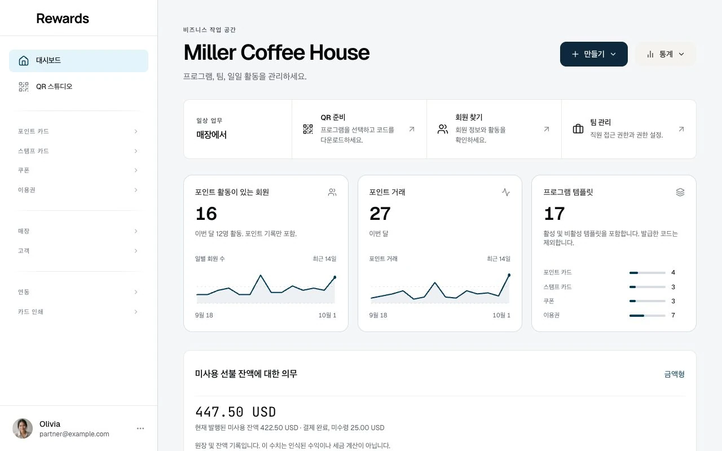Click the bar chart icon in 통계
This screenshot has height=451, width=722.
(650, 54)
